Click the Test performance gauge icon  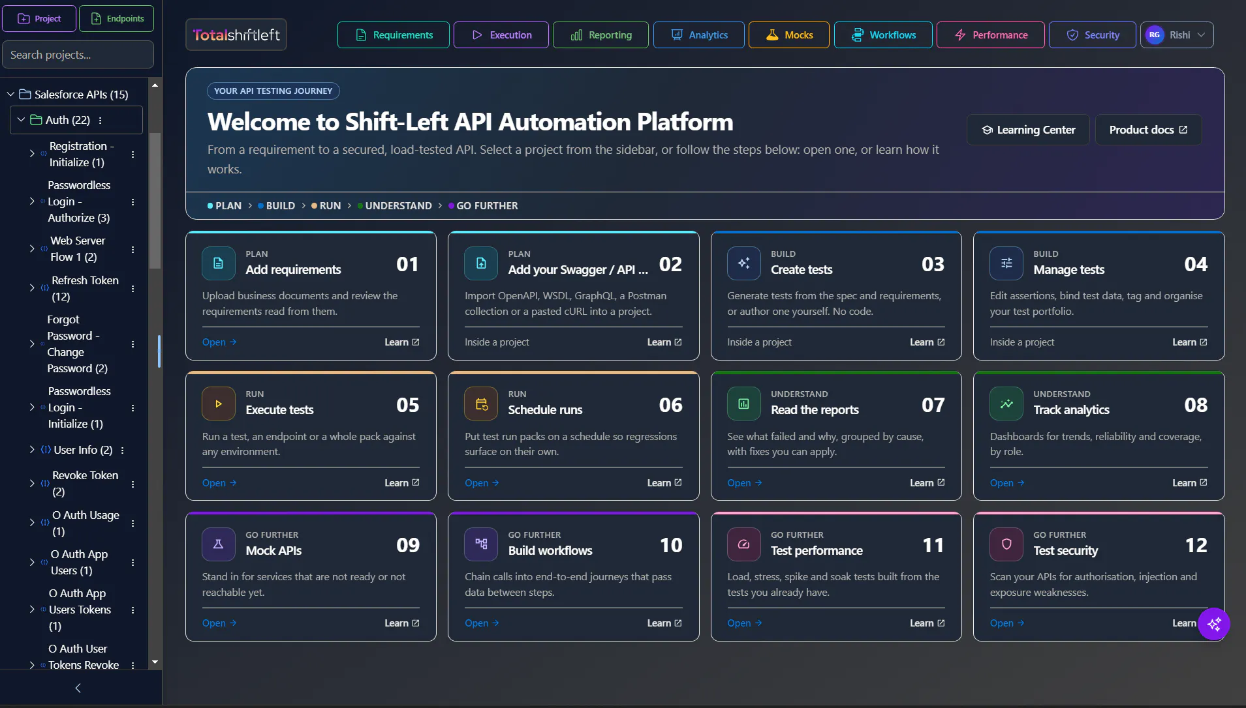[x=743, y=544]
